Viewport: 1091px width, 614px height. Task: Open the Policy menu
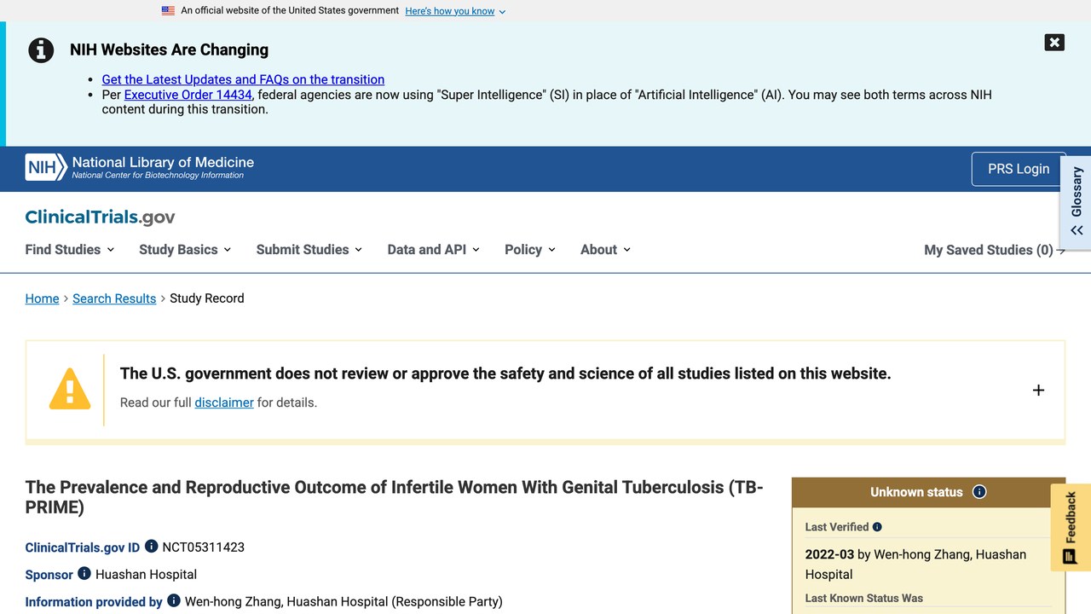click(530, 249)
